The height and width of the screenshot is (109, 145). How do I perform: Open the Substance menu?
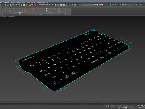click(x=39, y=2)
